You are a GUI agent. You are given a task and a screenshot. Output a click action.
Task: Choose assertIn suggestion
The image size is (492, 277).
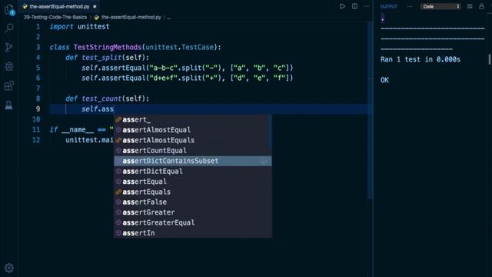click(193, 233)
